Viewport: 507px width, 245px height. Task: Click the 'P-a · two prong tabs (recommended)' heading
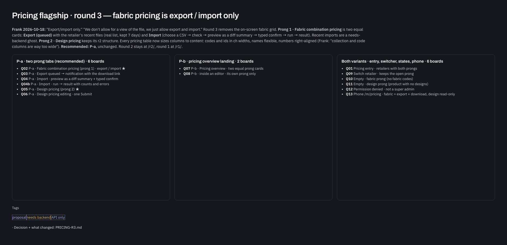pos(60,61)
